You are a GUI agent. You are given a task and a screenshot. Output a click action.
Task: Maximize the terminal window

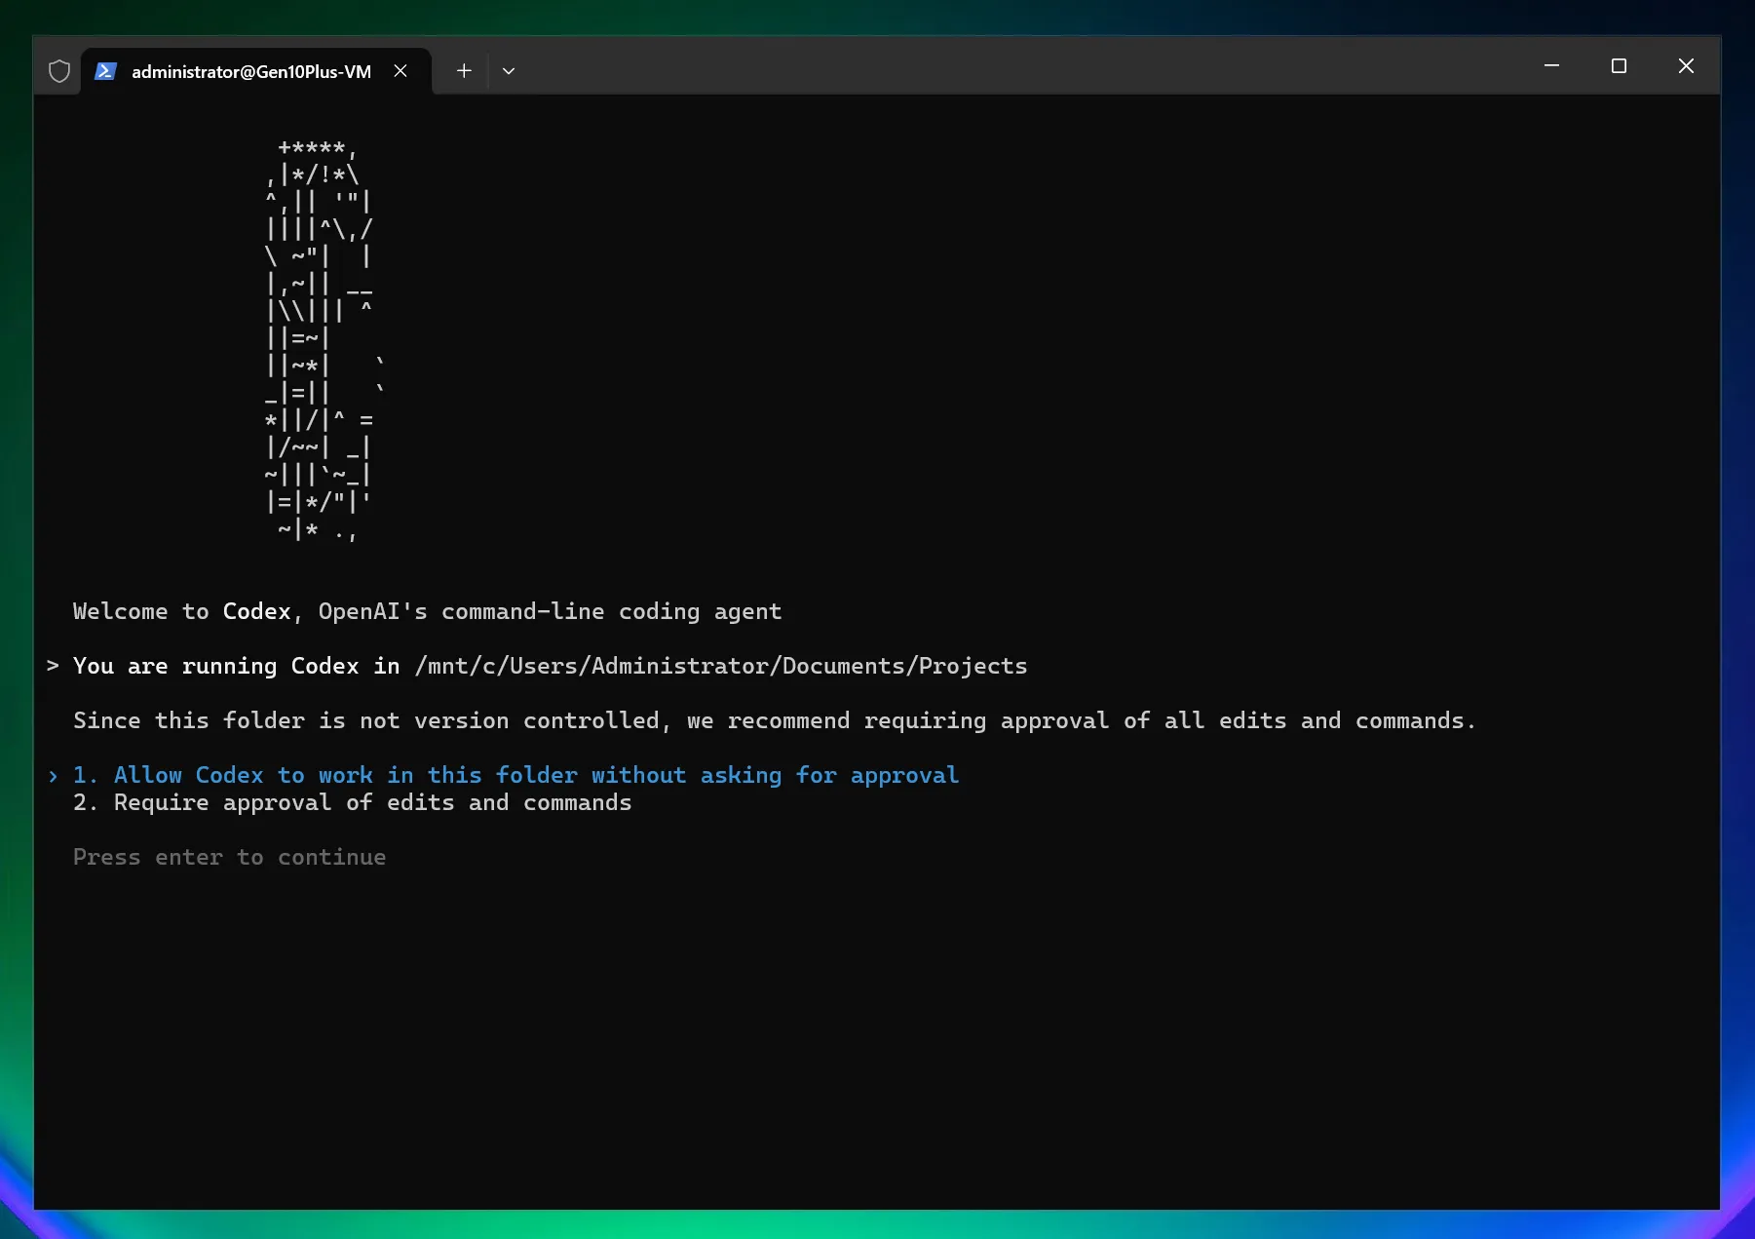pyautogui.click(x=1619, y=66)
